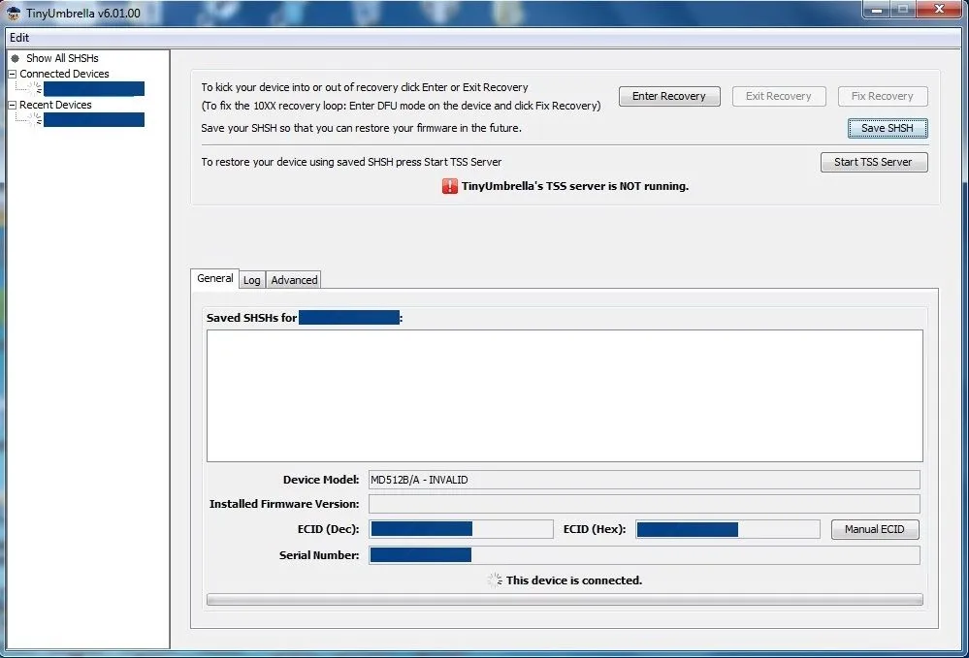Click the Installed Firmware Version field
Image resolution: width=969 pixels, height=658 pixels.
click(643, 504)
